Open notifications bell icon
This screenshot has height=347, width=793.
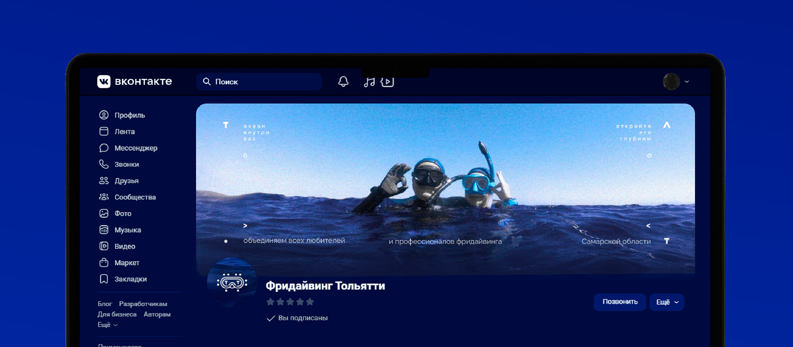pos(343,81)
